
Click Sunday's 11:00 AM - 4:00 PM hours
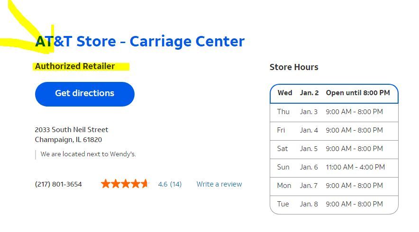[x=355, y=167]
